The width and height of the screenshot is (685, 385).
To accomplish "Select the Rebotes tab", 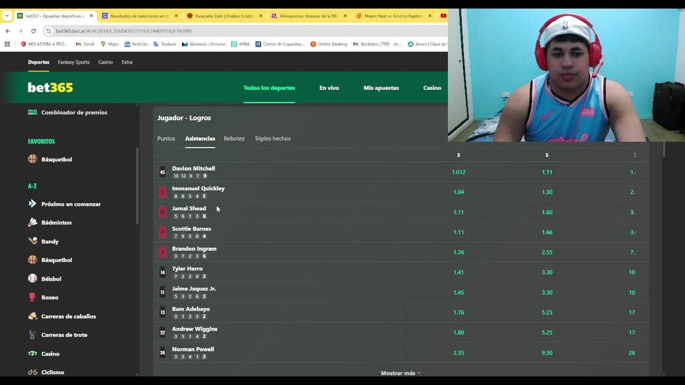I will (234, 138).
